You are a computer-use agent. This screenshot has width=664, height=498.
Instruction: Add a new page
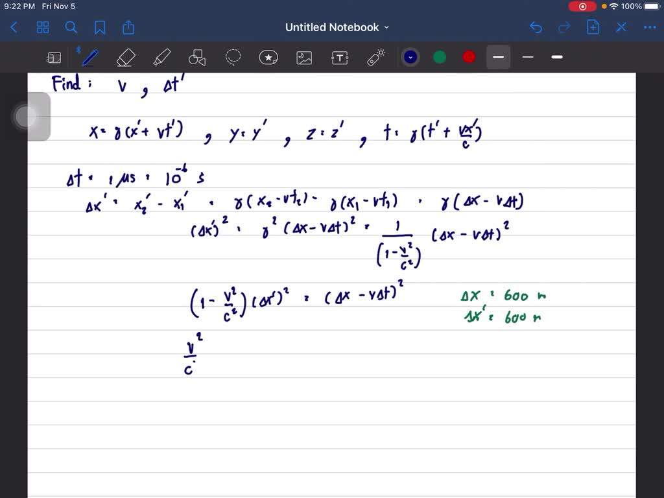(x=592, y=27)
